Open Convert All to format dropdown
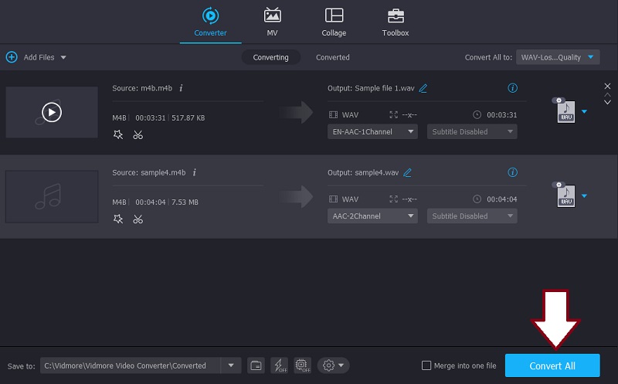Screen dimensions: 618x384 click(x=558, y=57)
